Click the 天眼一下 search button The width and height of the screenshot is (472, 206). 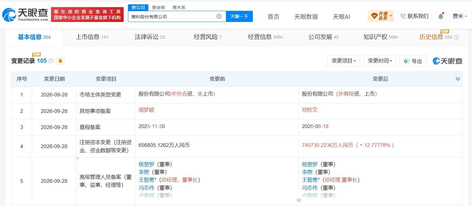pyautogui.click(x=239, y=16)
